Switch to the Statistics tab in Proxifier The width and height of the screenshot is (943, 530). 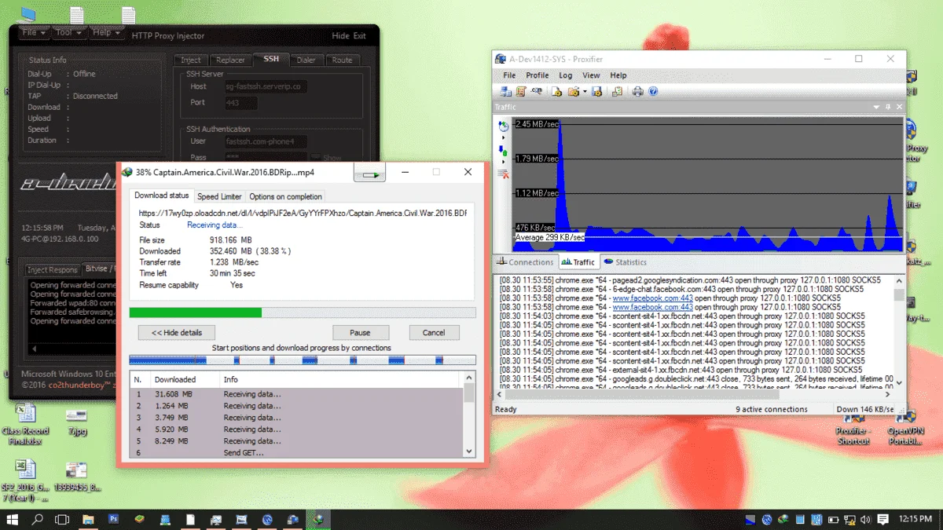626,262
